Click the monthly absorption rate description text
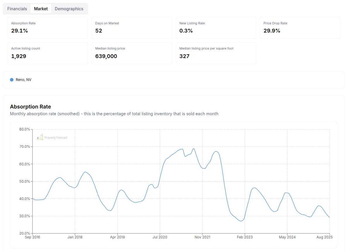Screen dimensions: 345x251 (x=114, y=114)
